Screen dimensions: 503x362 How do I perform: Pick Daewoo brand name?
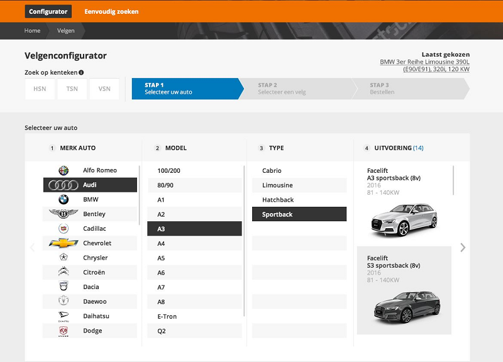point(95,302)
